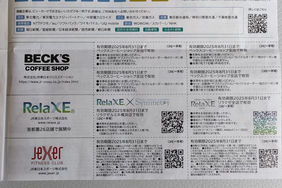Click the green 国民年金保険料 badge

127,30
